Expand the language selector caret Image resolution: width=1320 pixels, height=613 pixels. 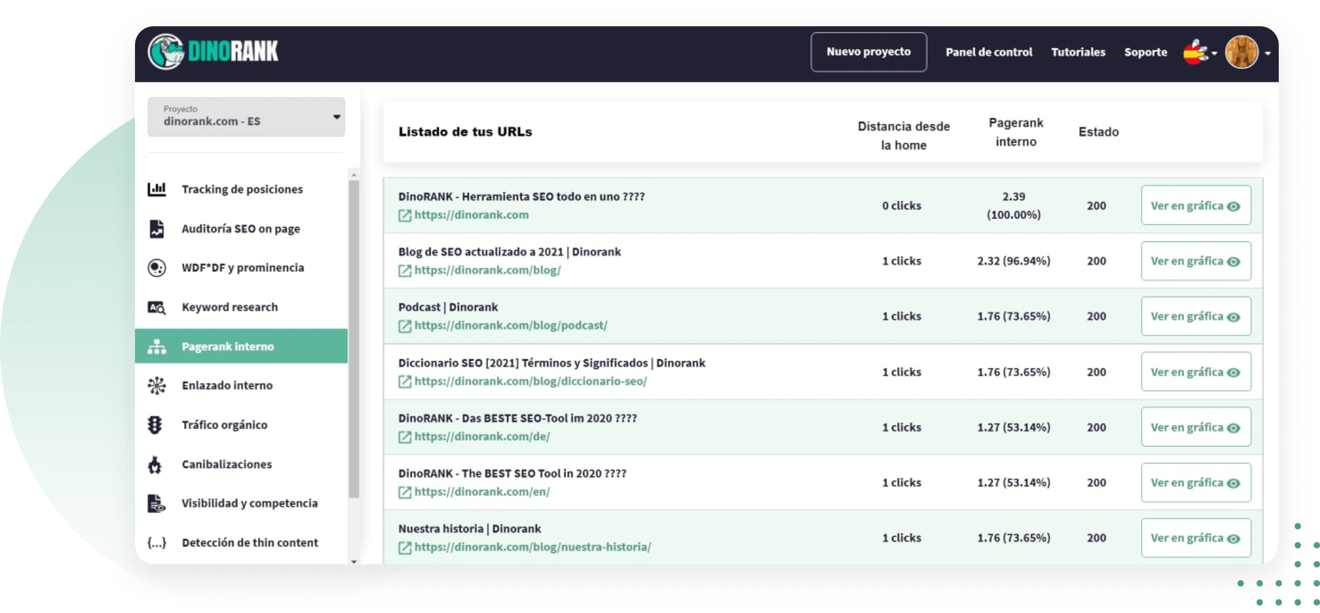[x=1214, y=53]
